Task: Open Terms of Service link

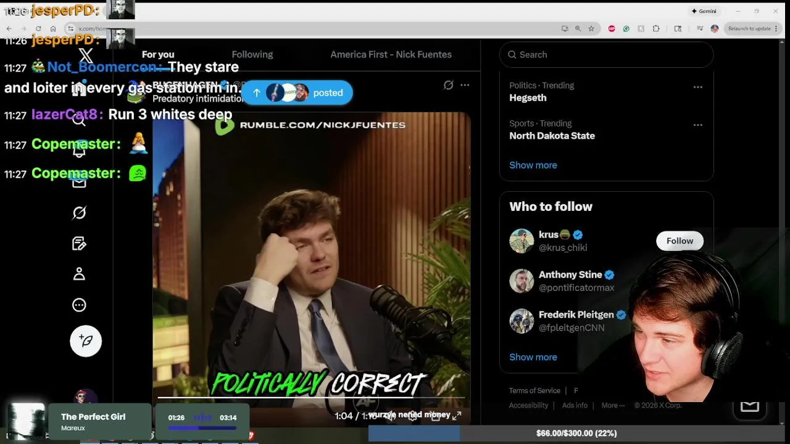Action: [534, 390]
